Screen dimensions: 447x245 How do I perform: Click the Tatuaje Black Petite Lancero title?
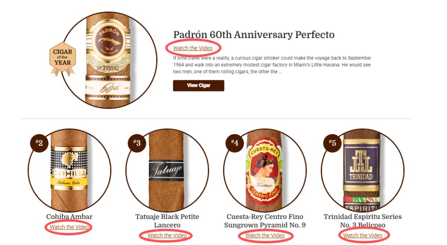click(167, 221)
